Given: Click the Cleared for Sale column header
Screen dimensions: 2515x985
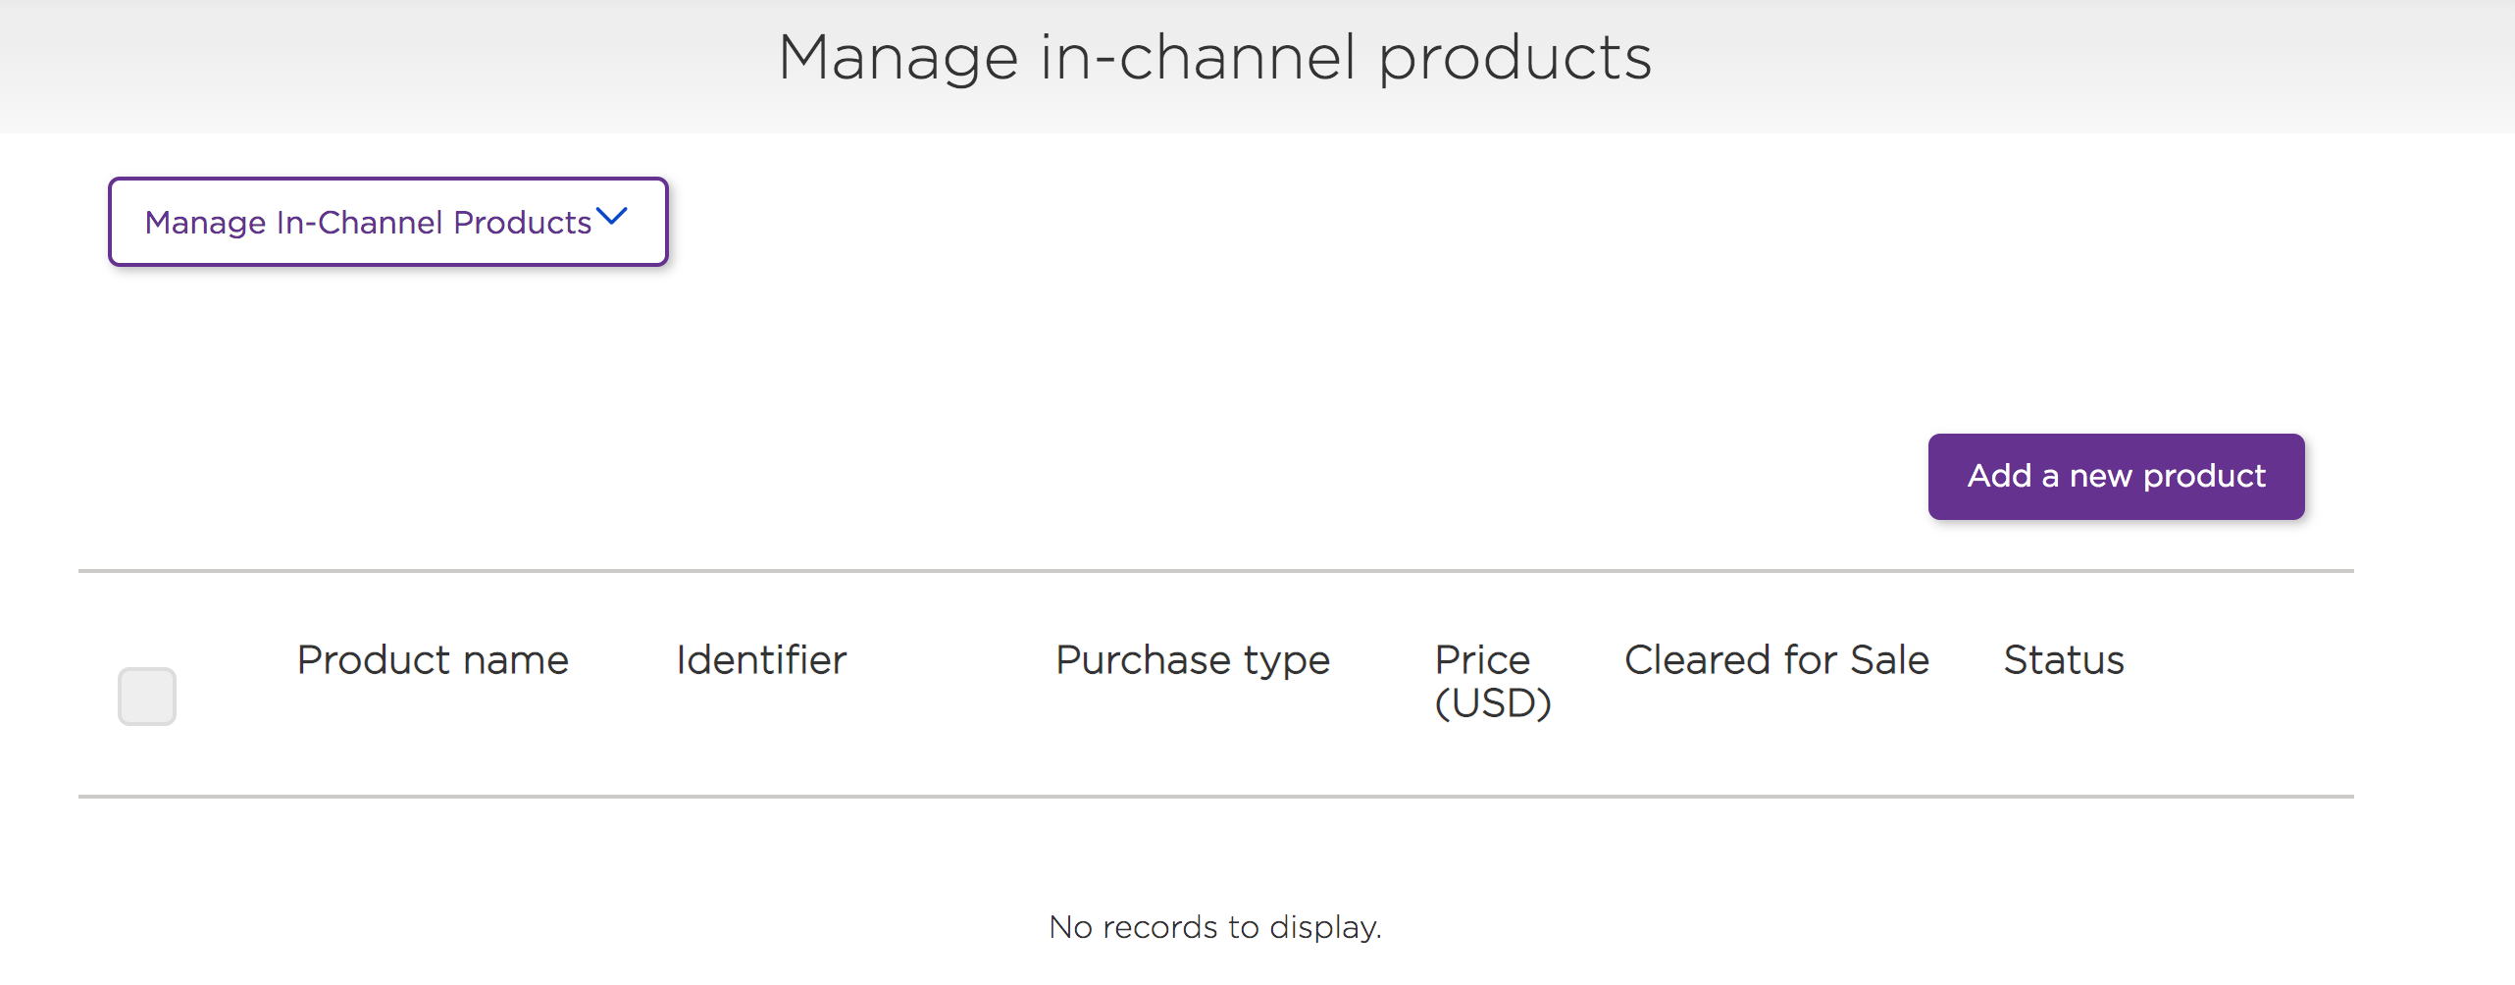Looking at the screenshot, I should pos(1776,660).
